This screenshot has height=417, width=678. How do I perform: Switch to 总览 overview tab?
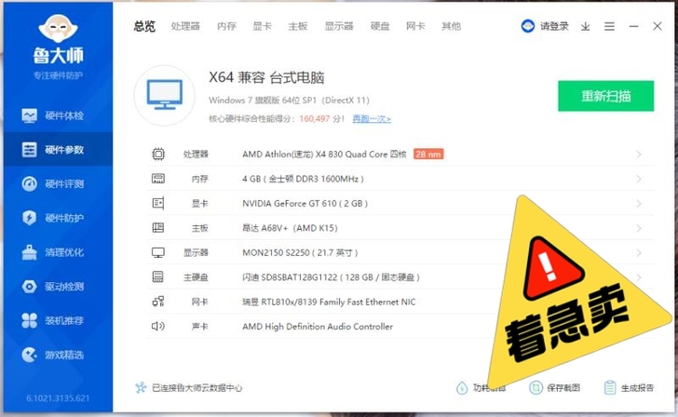[x=144, y=26]
